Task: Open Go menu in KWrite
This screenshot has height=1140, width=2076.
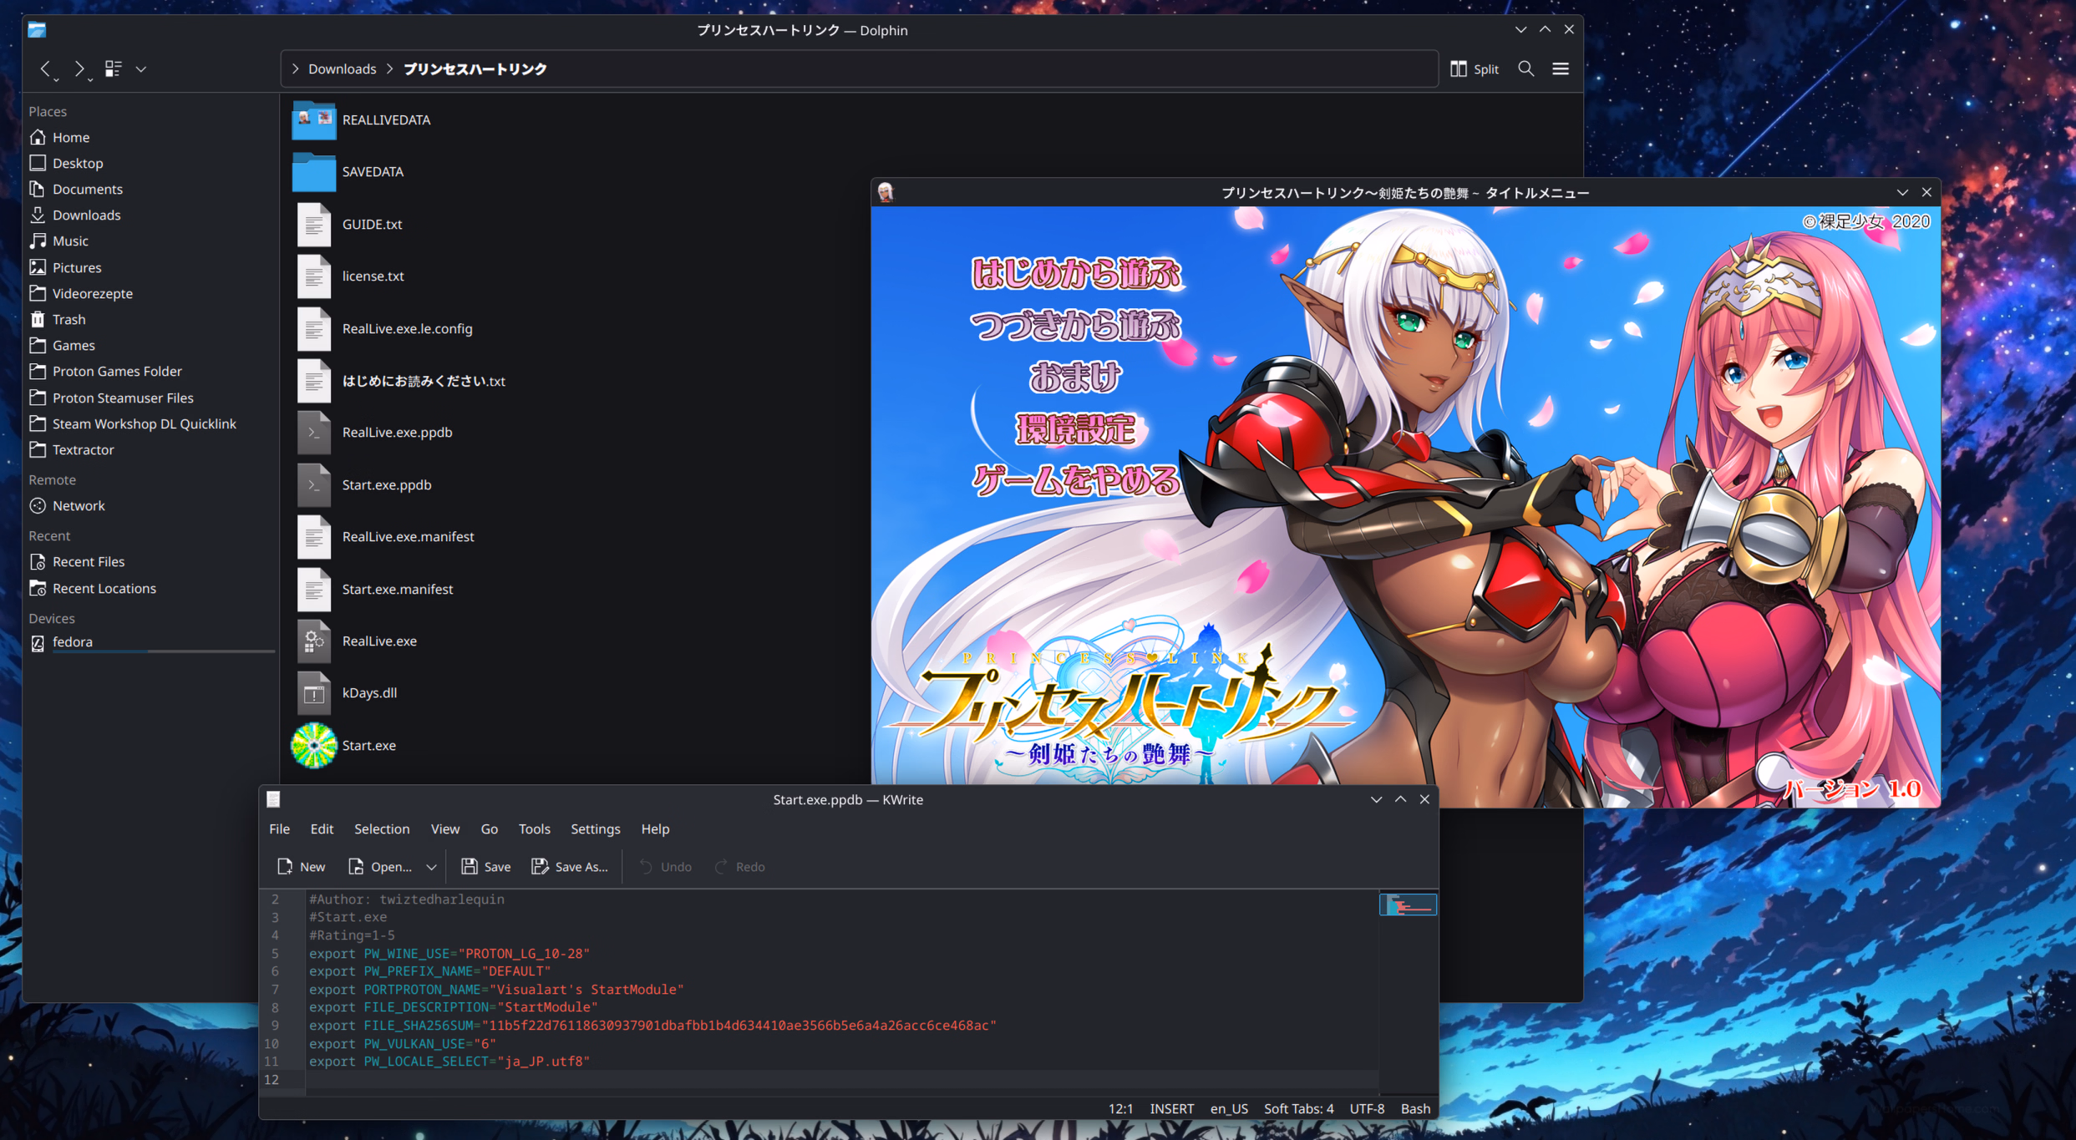Action: tap(489, 828)
